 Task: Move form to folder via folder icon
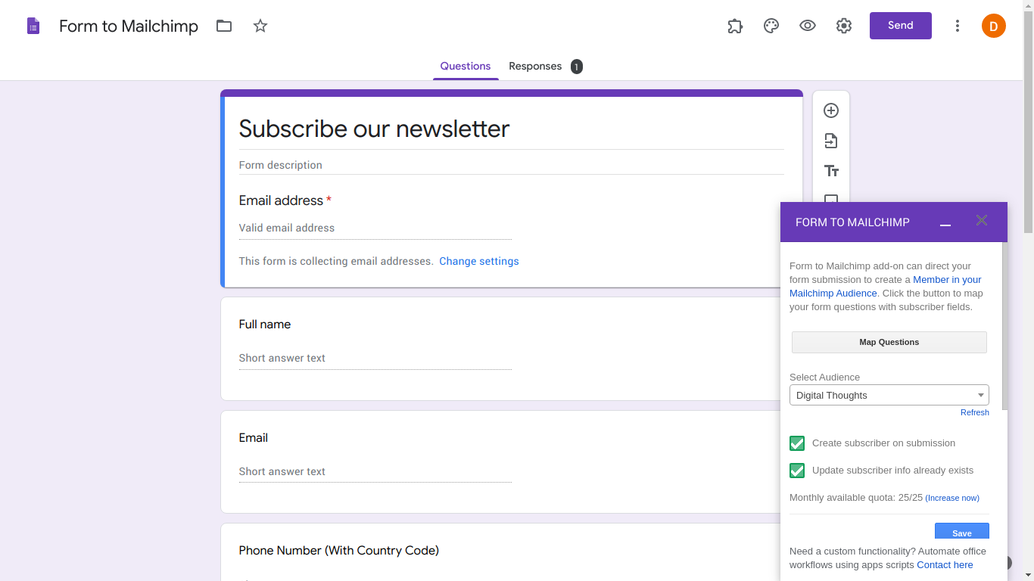pyautogui.click(x=223, y=25)
